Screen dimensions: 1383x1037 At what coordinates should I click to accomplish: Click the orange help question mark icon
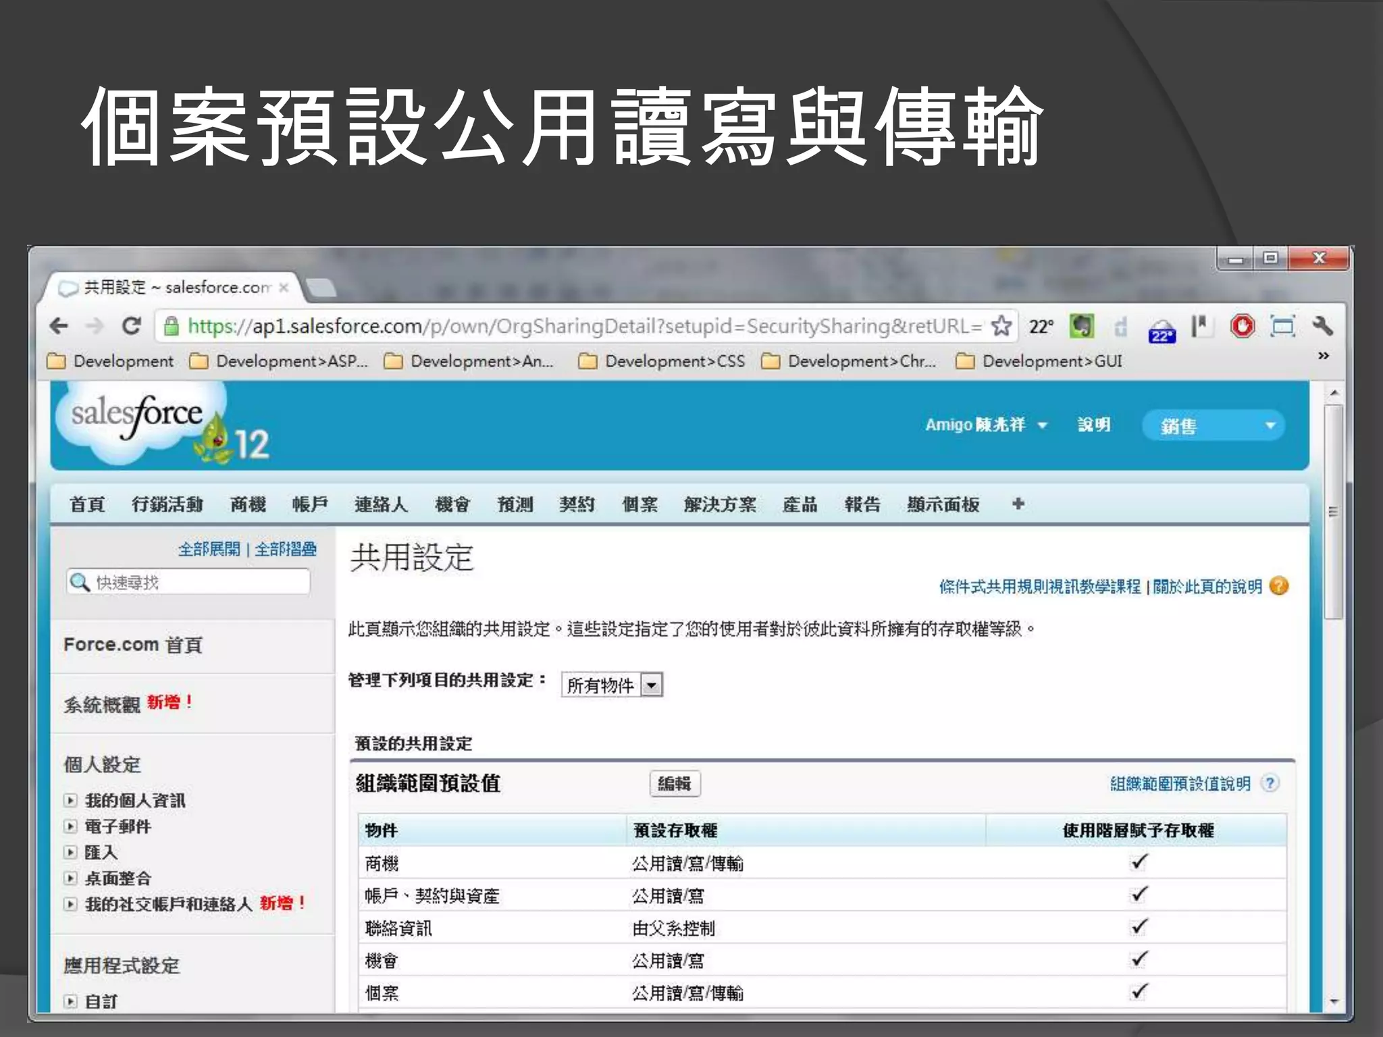coord(1279,586)
